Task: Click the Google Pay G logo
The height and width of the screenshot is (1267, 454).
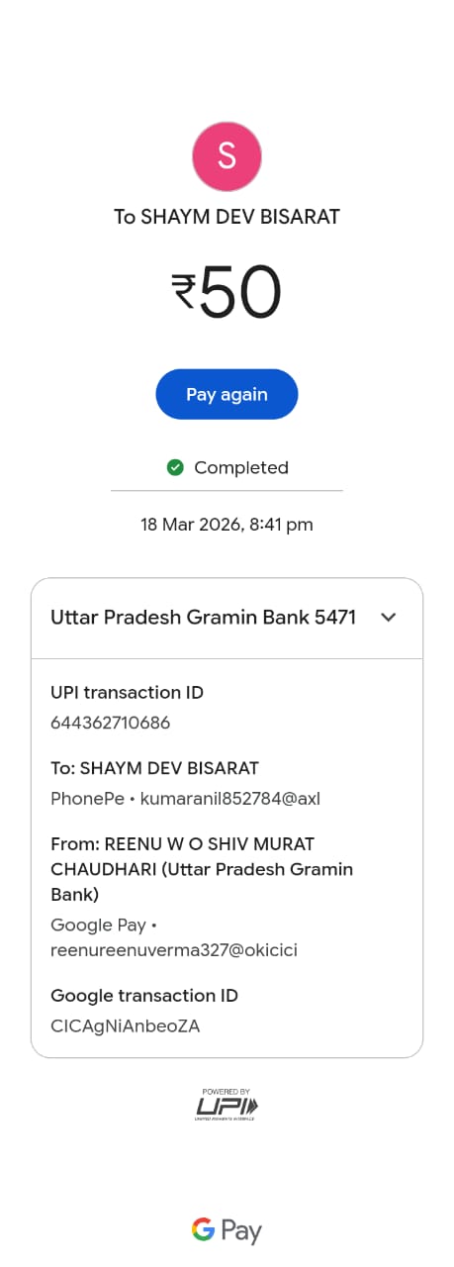Action: (203, 1229)
